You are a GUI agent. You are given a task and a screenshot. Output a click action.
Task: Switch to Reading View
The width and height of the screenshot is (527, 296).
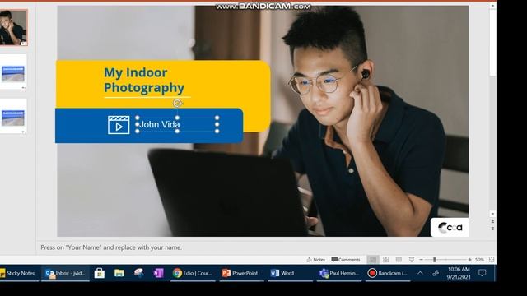click(x=399, y=260)
